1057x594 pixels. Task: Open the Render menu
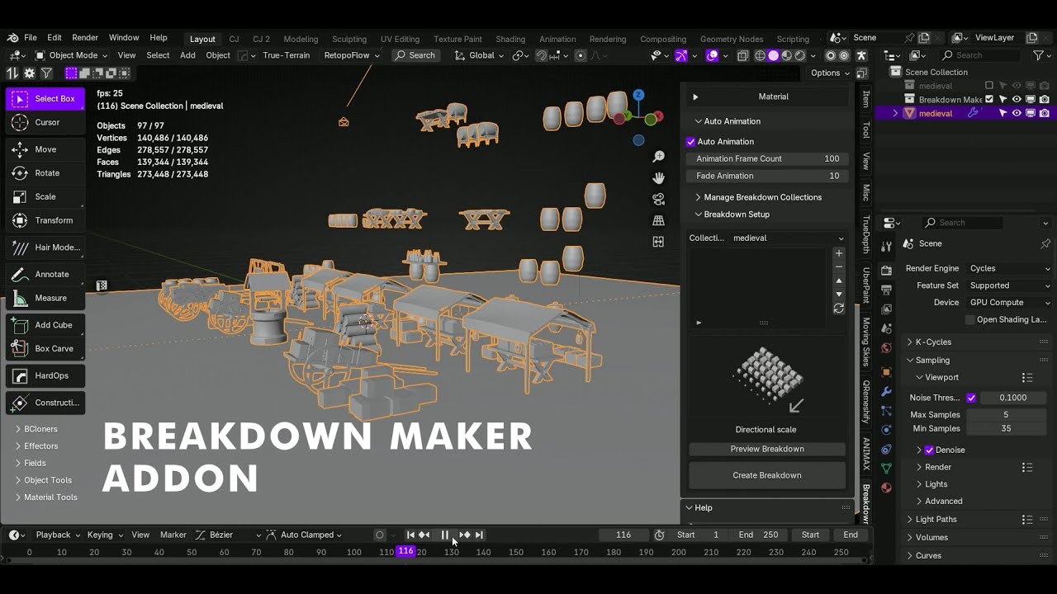tap(85, 38)
